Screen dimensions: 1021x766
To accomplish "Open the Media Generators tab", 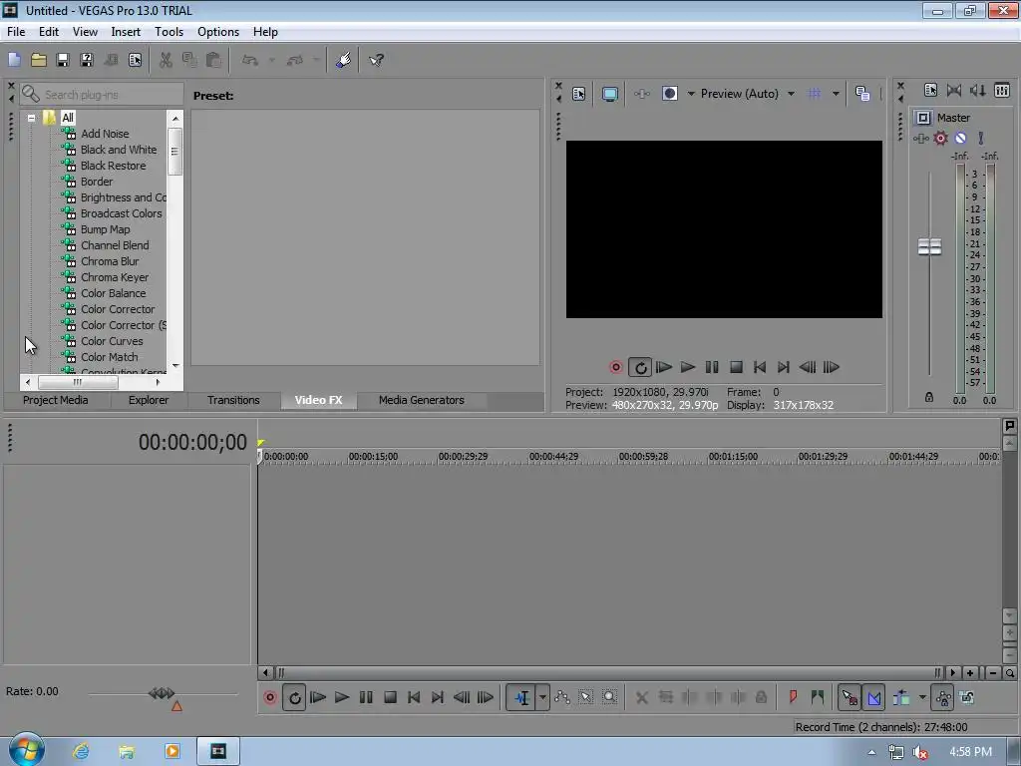I will (x=422, y=400).
